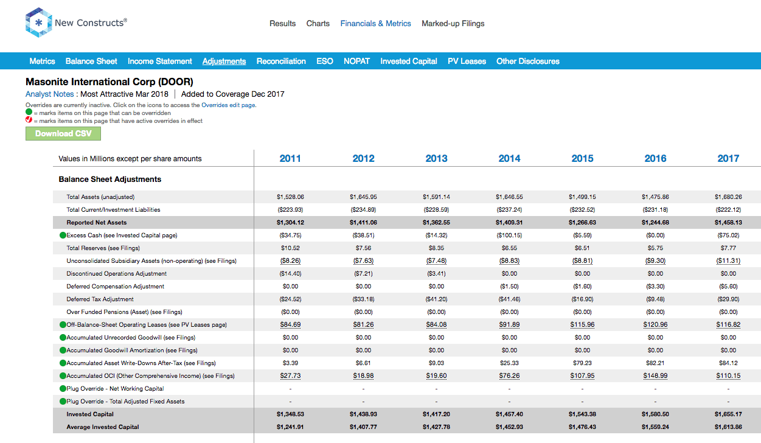Image resolution: width=761 pixels, height=443 pixels.
Task: Open the 2017 column header link
Action: [728, 158]
